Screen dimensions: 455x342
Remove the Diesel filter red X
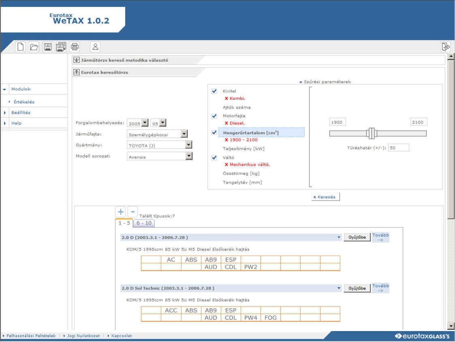point(226,123)
